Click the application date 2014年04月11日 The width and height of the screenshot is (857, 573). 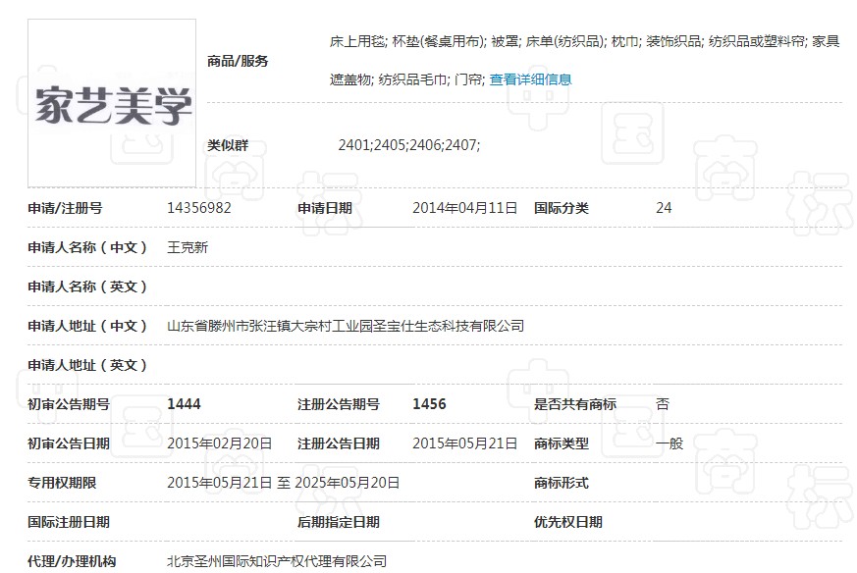(464, 208)
